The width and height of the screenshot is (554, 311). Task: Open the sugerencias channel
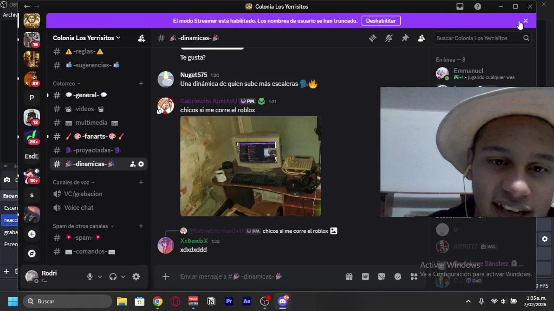pyautogui.click(x=99, y=65)
